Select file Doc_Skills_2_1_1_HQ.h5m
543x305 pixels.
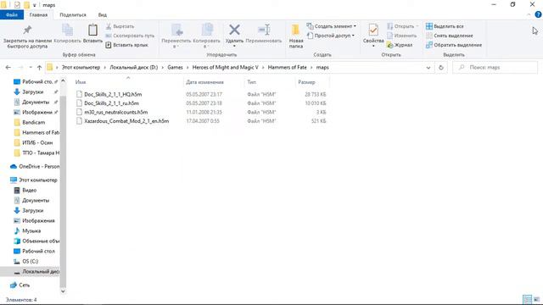(x=113, y=94)
